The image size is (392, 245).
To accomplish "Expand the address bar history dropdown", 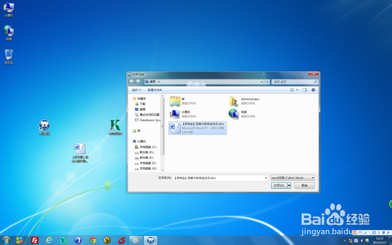I will [x=261, y=82].
